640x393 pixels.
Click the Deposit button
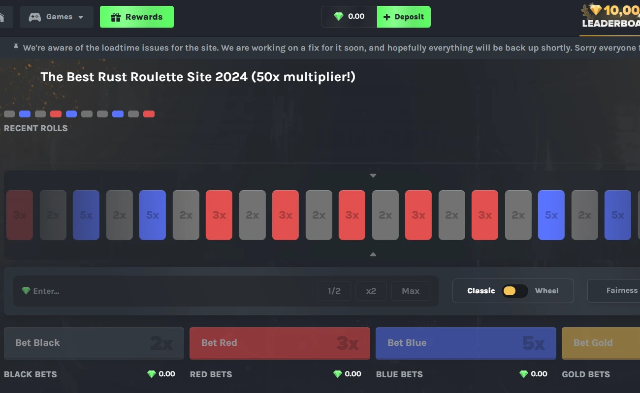click(404, 17)
